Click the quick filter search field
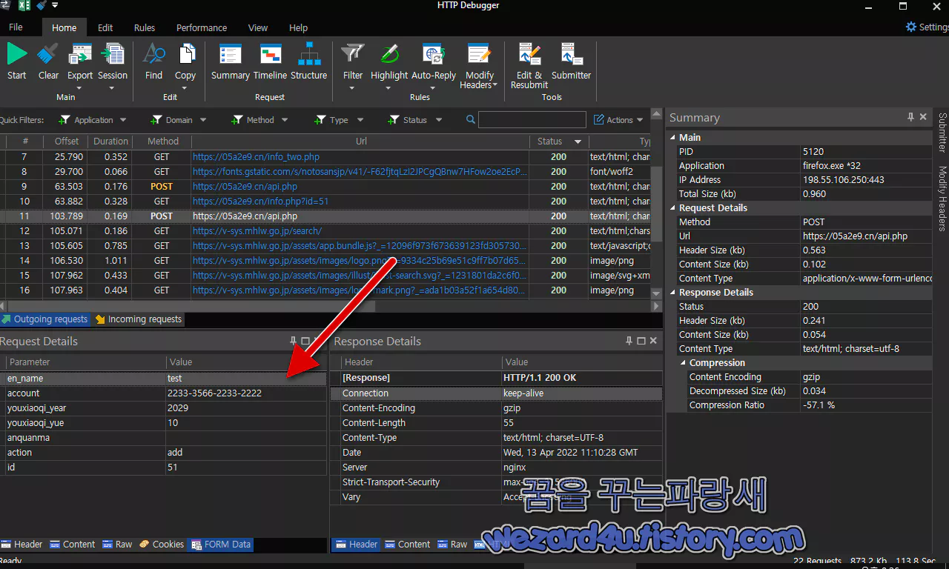The height and width of the screenshot is (569, 949). pyautogui.click(x=532, y=120)
